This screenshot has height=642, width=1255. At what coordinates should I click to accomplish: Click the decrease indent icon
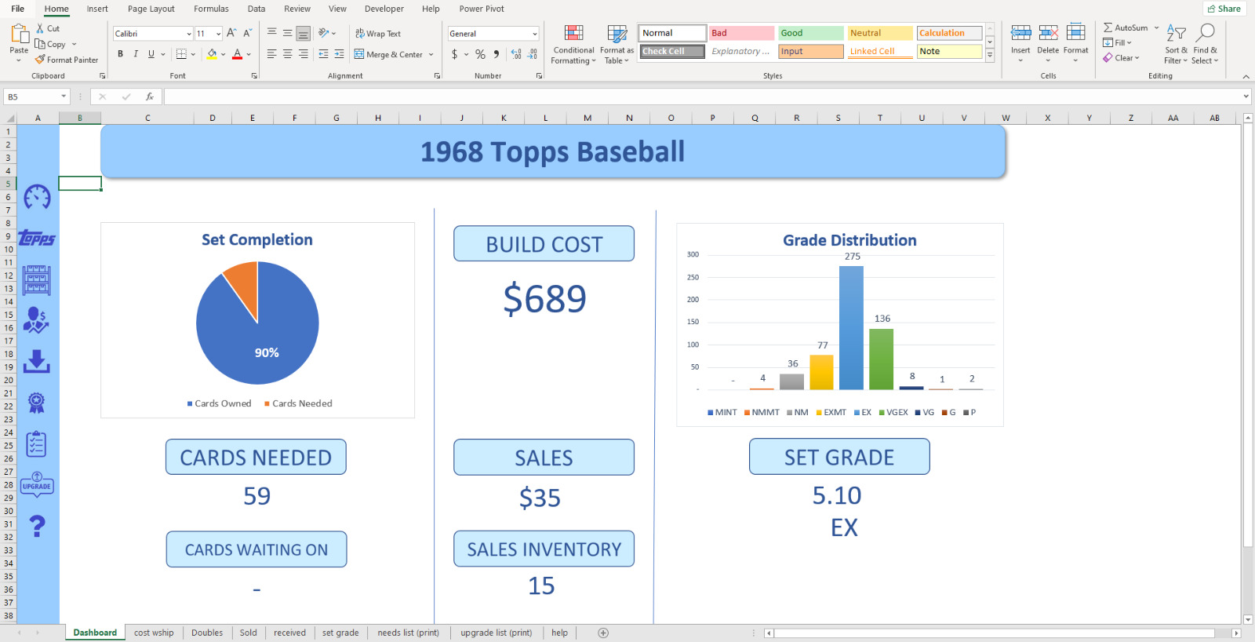323,54
